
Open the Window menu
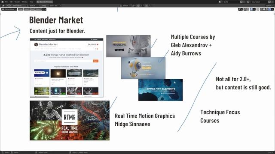click(x=24, y=2)
